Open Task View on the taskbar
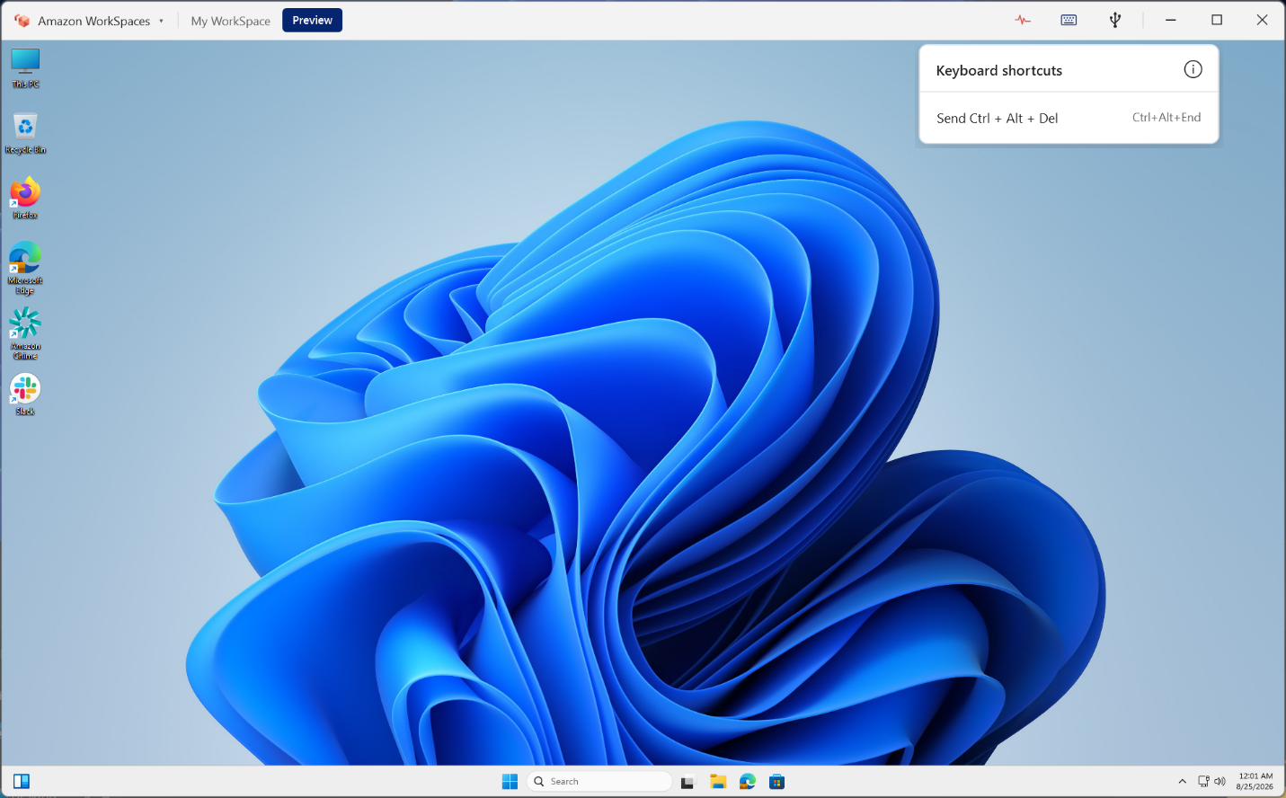Viewport: 1286px width, 798px height. [x=687, y=782]
